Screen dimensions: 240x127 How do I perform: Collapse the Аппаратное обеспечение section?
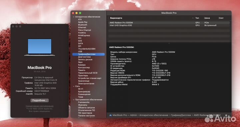point(74,17)
